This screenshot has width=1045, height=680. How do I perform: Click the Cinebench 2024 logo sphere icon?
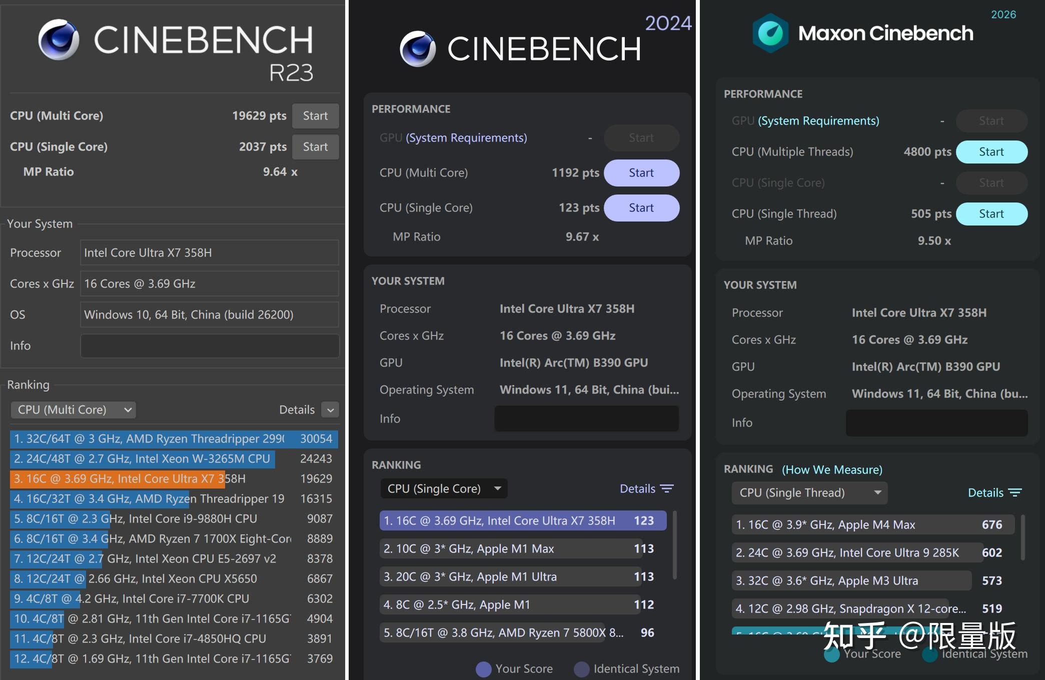[418, 48]
